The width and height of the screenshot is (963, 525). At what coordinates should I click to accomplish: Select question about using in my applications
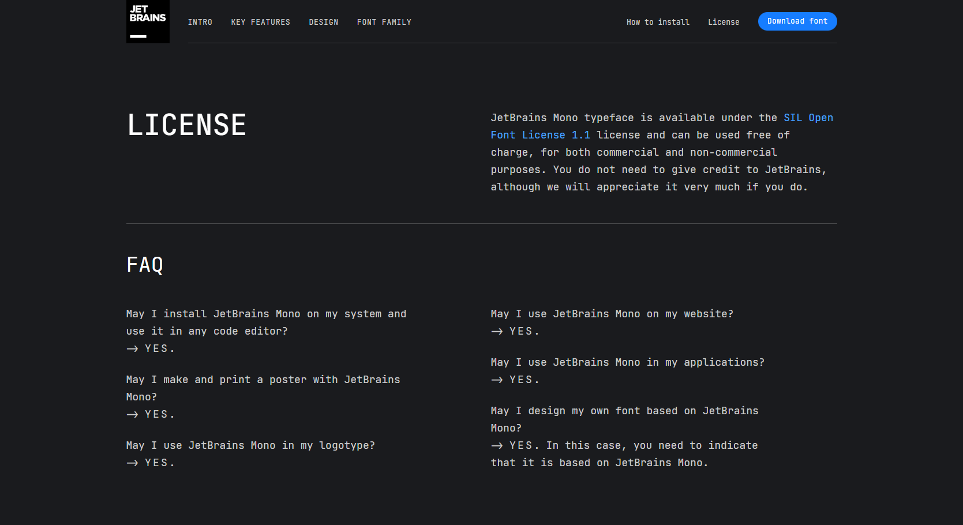[x=628, y=362]
